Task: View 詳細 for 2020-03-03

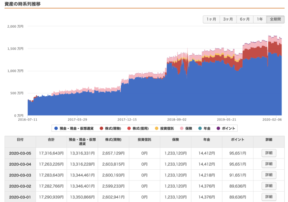Action: pos(269,175)
